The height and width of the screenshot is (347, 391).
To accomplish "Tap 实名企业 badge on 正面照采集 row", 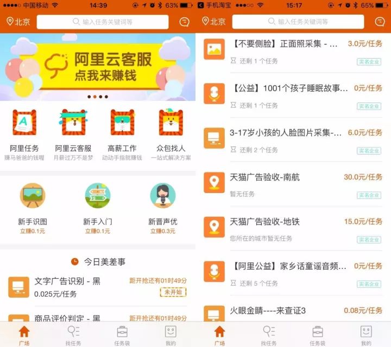I will click(369, 61).
